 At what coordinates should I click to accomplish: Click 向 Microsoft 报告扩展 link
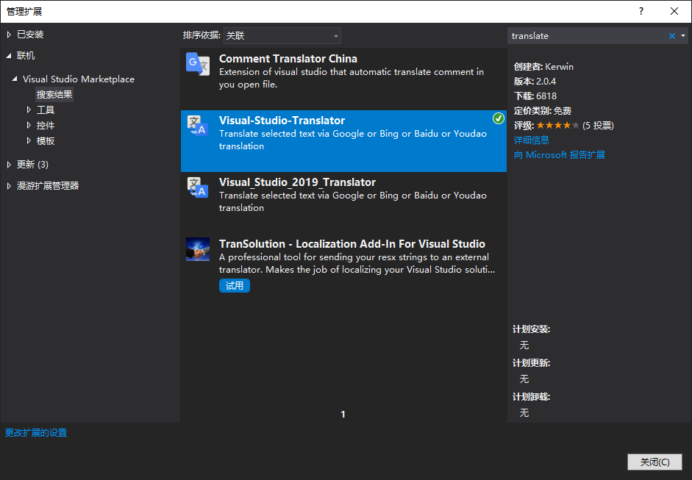559,155
